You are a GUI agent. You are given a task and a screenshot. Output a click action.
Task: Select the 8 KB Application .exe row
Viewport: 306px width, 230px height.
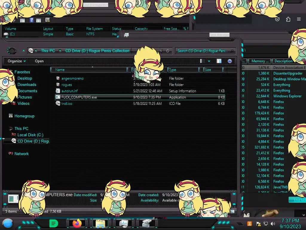(x=140, y=97)
